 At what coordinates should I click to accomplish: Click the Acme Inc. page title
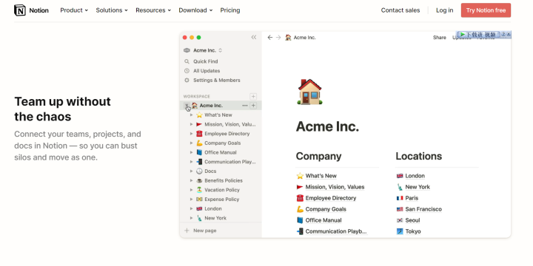[x=327, y=127]
